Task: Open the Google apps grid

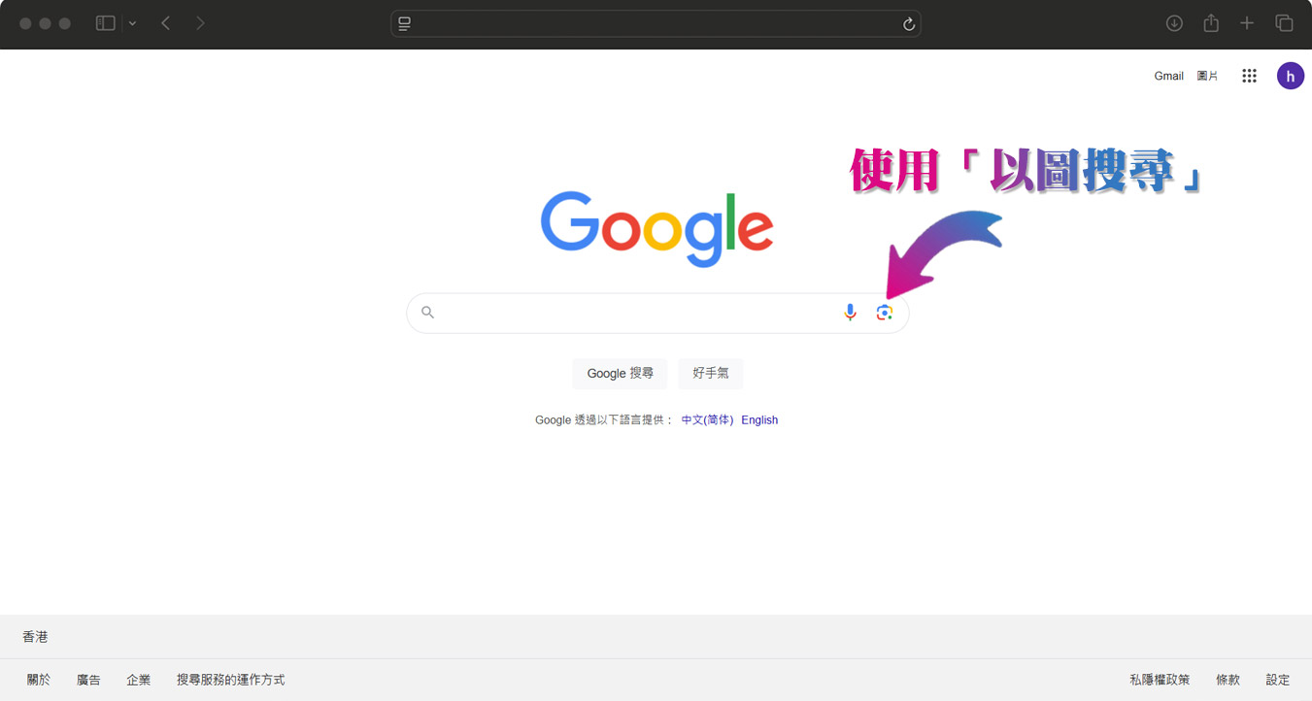Action: coord(1250,76)
